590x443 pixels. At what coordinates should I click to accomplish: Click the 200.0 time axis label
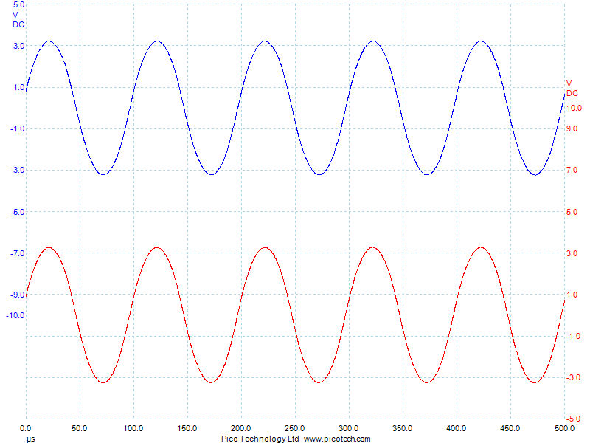point(241,429)
